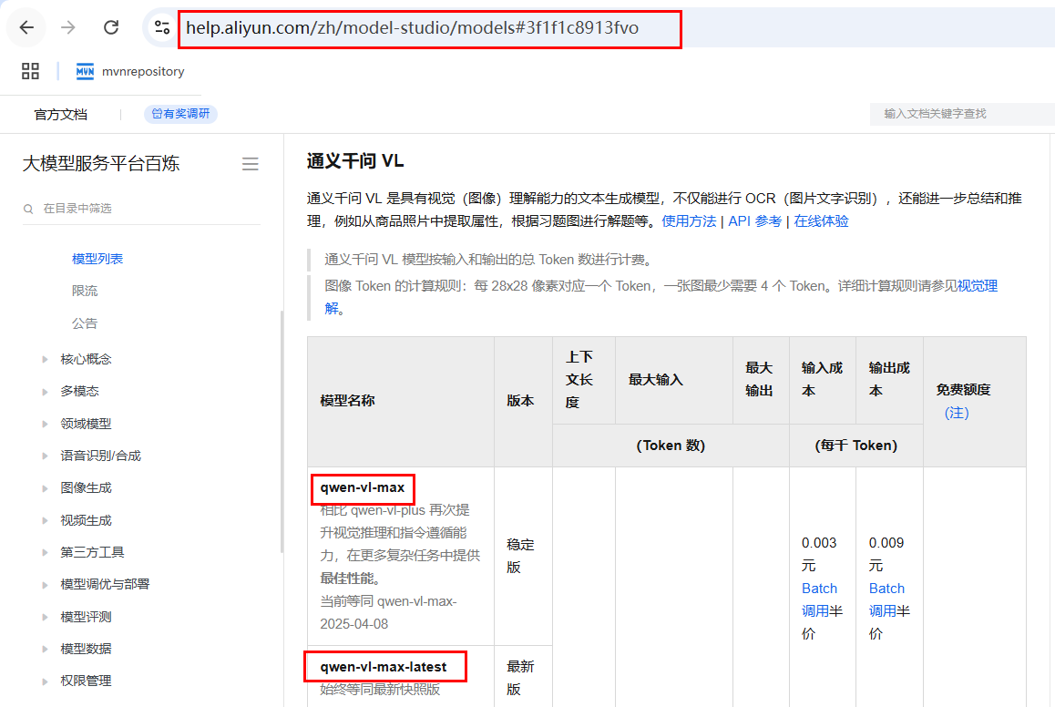Click the address bar URL

click(x=412, y=27)
